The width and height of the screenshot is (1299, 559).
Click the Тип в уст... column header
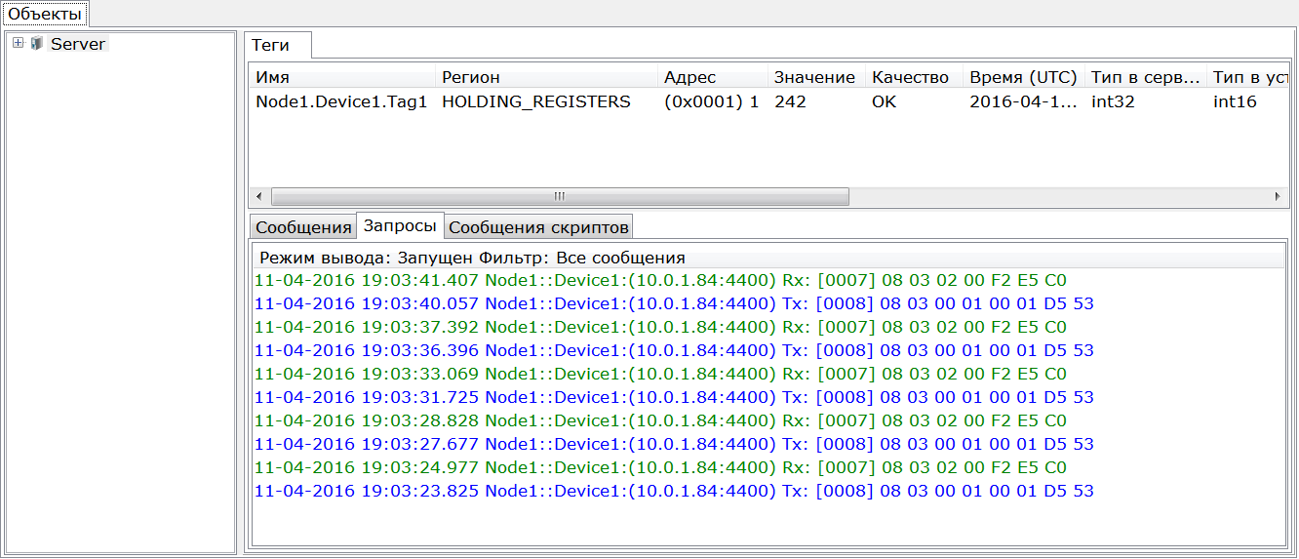tap(1247, 77)
